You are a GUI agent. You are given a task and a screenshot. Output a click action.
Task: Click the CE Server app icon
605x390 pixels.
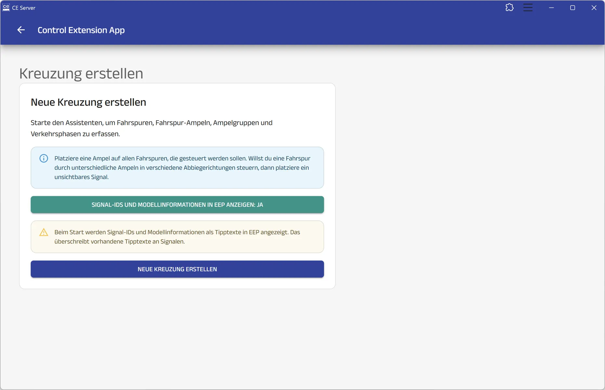[6, 7]
